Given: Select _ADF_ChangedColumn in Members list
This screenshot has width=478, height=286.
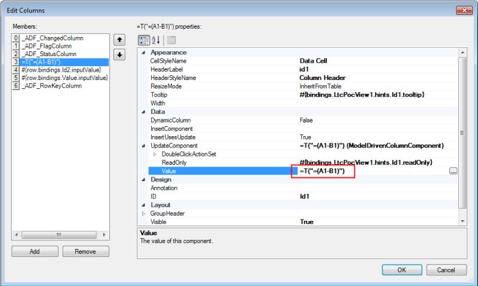Looking at the screenshot, I should (x=53, y=38).
